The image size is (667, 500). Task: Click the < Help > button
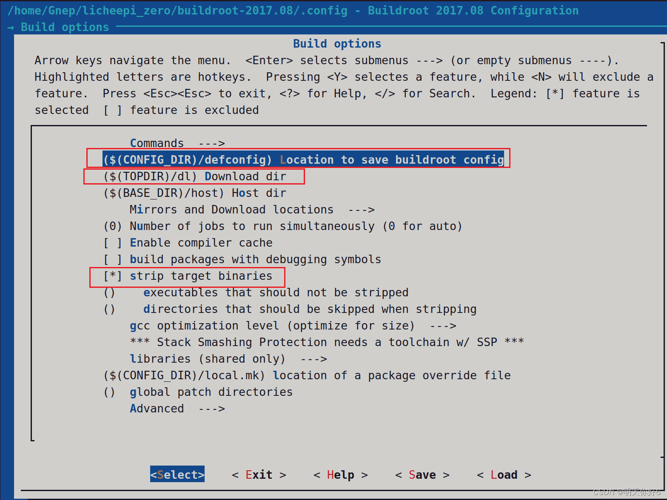point(341,474)
